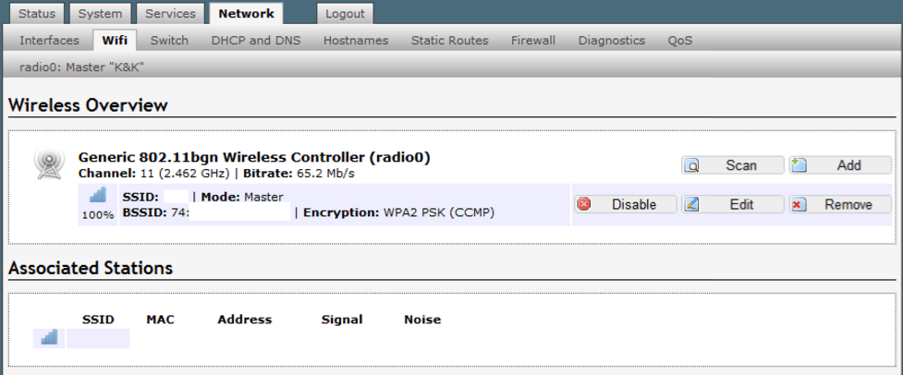Click the plus icon on Add button
The height and width of the screenshot is (375, 903).
tap(799, 166)
